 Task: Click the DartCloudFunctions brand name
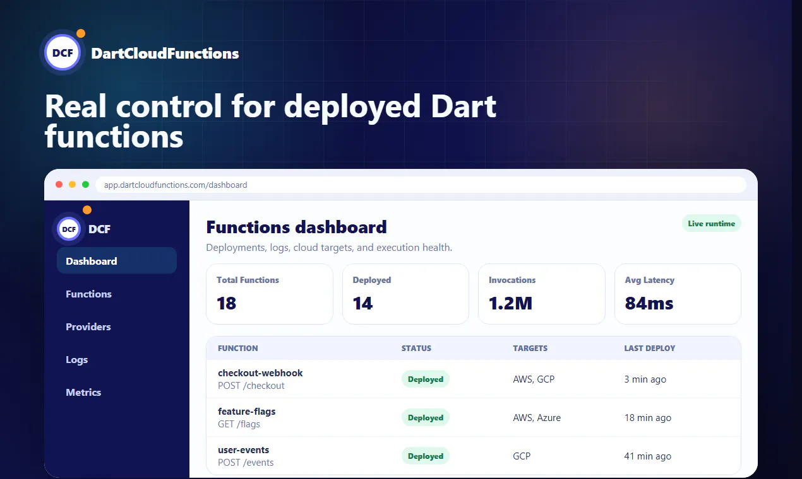(165, 54)
